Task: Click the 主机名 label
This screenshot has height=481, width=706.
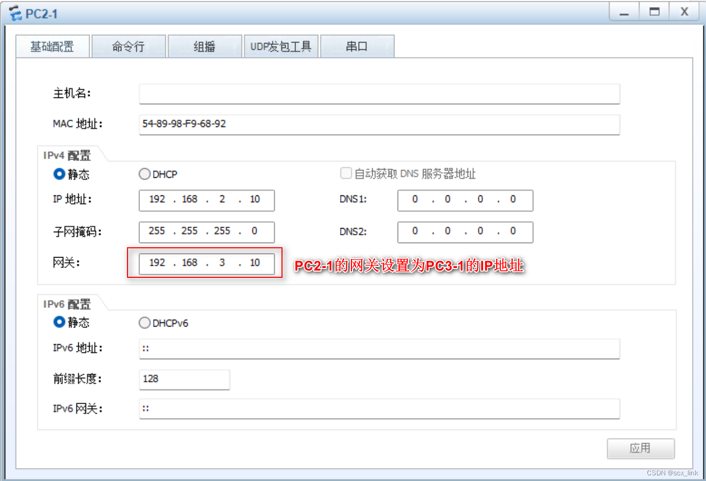Action: click(72, 93)
